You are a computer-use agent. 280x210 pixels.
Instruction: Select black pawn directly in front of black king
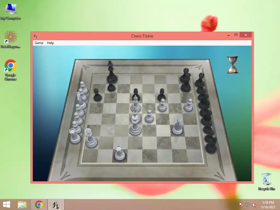[111, 87]
